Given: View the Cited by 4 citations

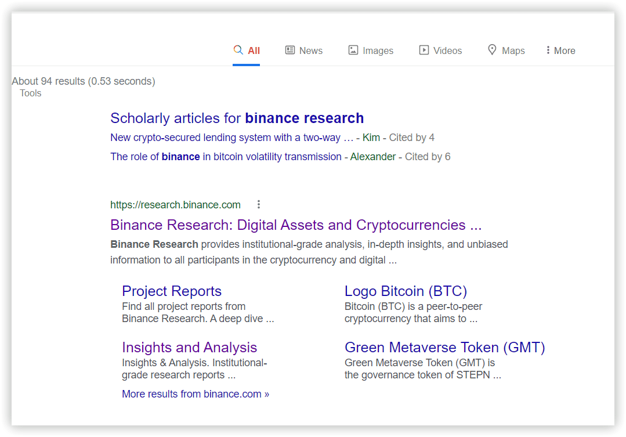Looking at the screenshot, I should [x=411, y=138].
